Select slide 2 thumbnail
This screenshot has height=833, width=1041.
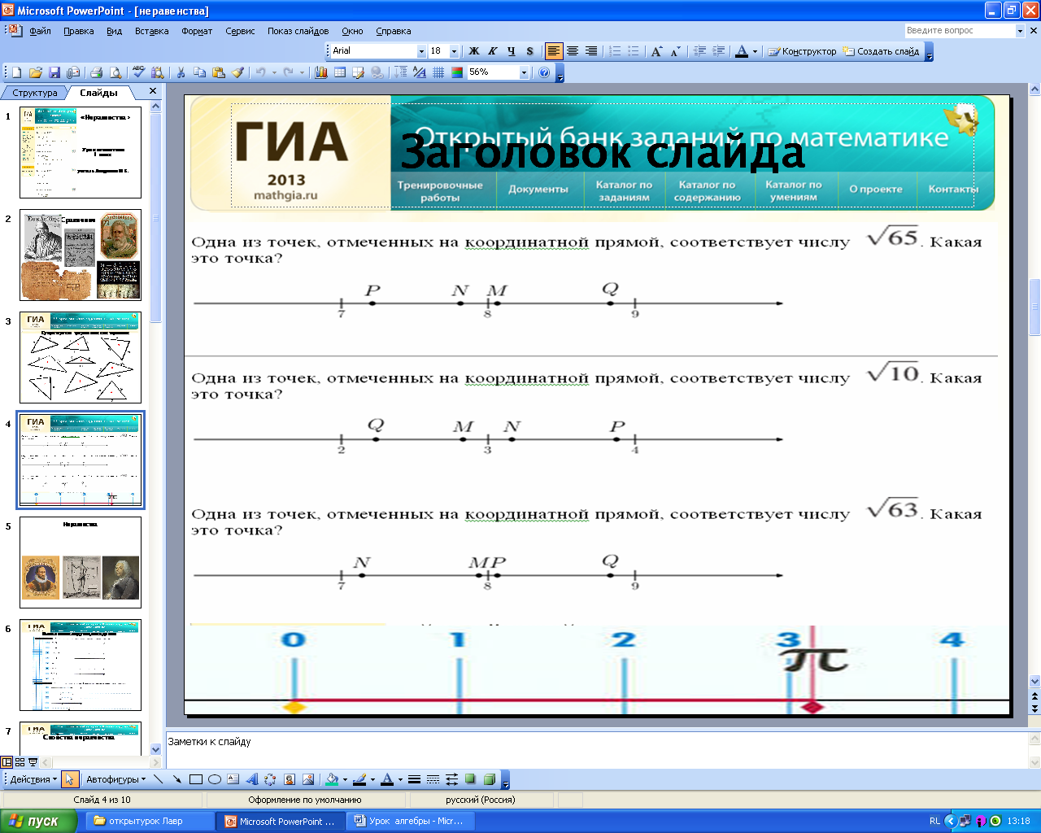(x=81, y=255)
